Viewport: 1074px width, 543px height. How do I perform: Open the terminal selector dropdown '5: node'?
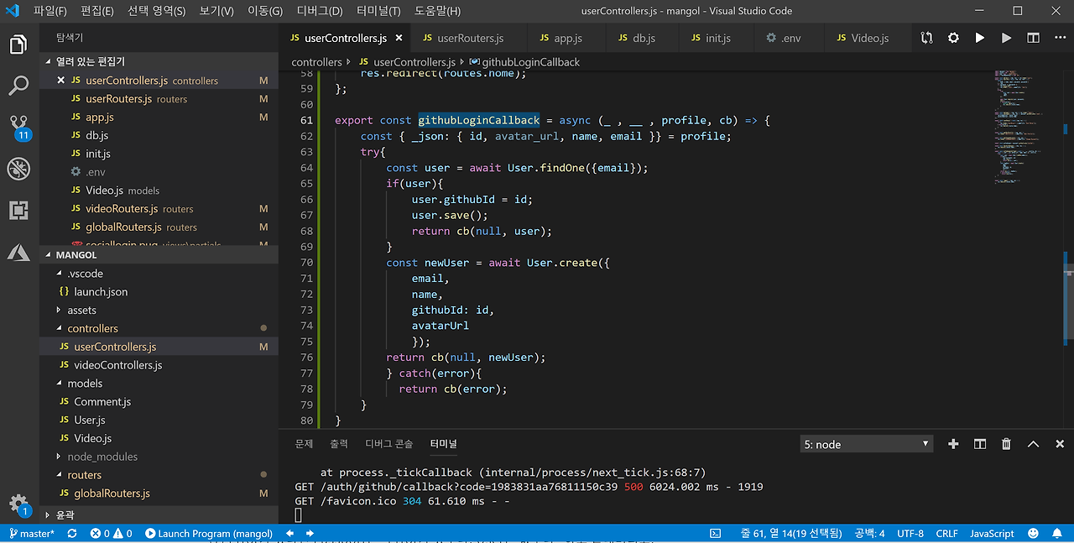click(866, 444)
